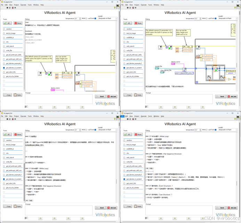
Task: Open context help question mark in top-left window
Action: [x=115, y=8]
